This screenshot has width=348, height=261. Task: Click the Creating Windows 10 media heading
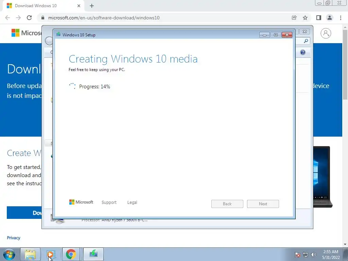[133, 59]
